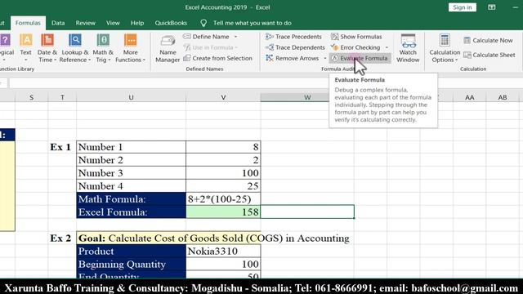This screenshot has height=294, width=523.
Task: Expand the Error Checking dropdown arrow
Action: click(387, 47)
